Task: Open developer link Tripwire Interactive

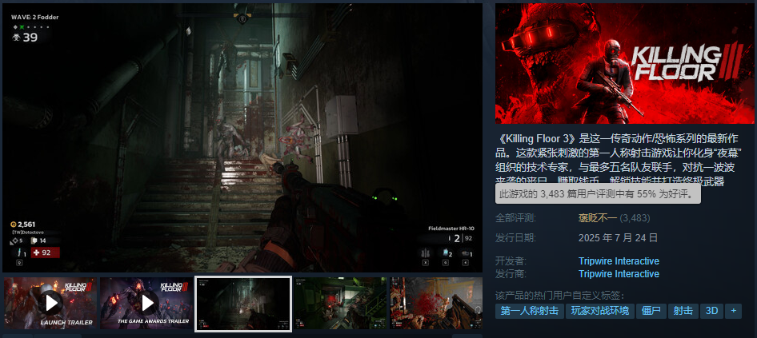Action: pyautogui.click(x=619, y=261)
